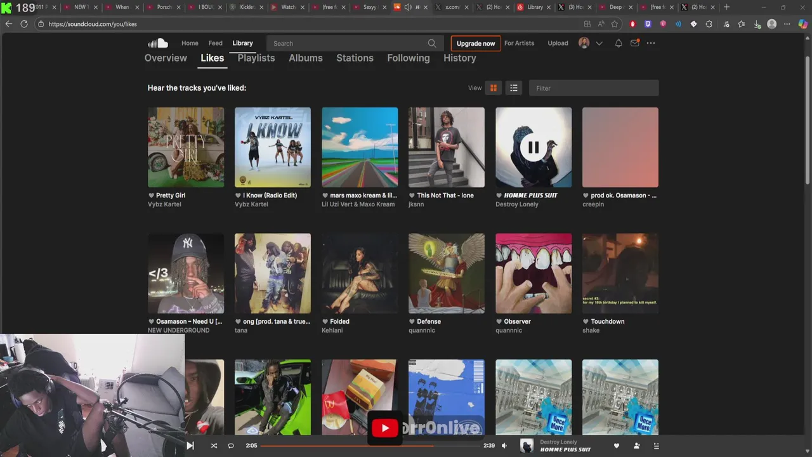The width and height of the screenshot is (812, 457).
Task: Toggle the heart on Touchdown
Action: point(586,322)
